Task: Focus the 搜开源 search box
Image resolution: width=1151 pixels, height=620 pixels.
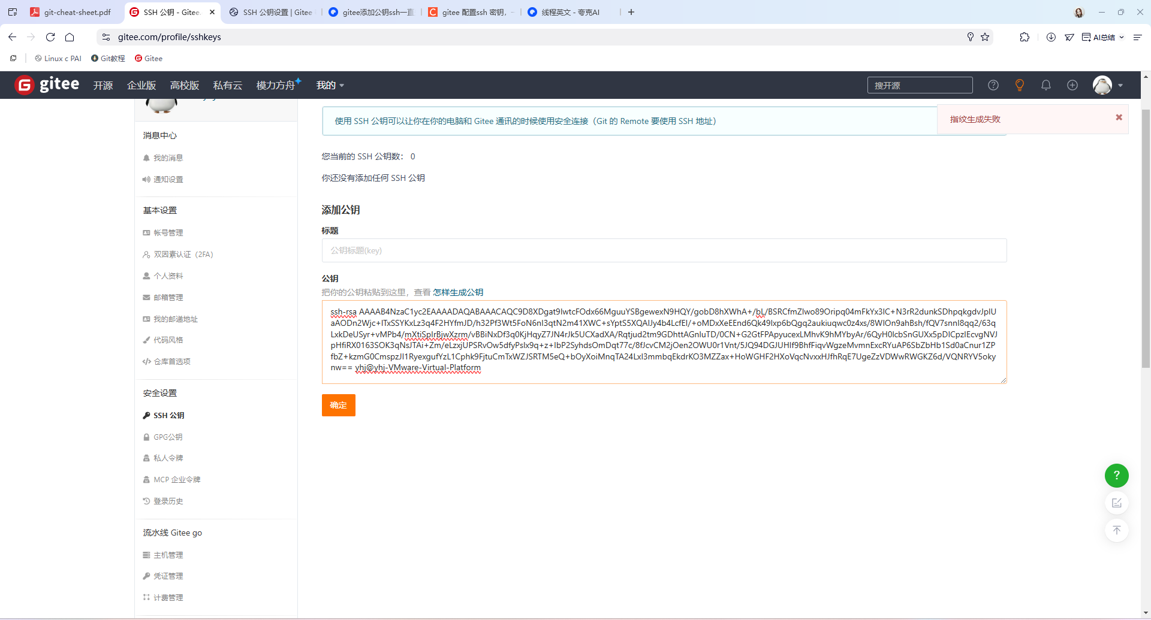Action: (920, 85)
